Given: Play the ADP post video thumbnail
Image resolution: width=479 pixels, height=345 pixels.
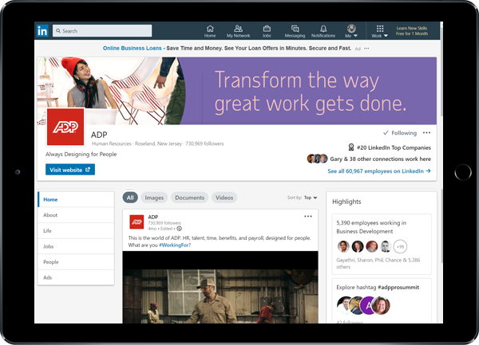Looking at the screenshot, I should coord(220,287).
